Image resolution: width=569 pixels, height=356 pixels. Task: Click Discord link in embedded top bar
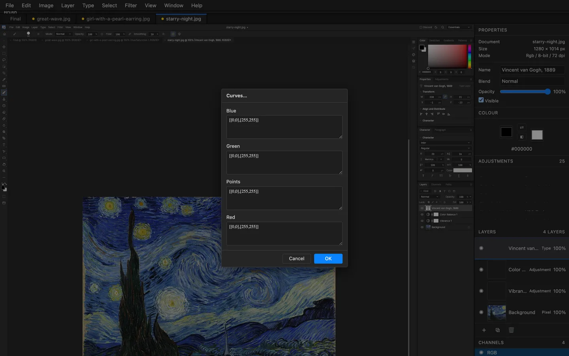click(x=426, y=27)
